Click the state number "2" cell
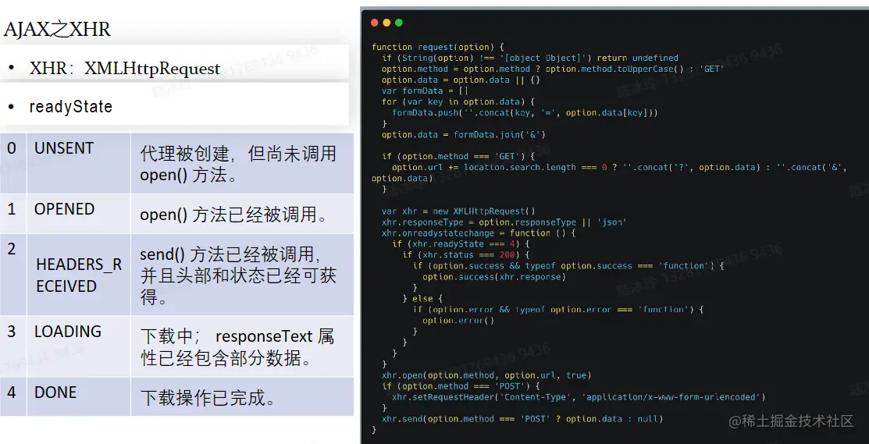869x444 pixels. (12, 275)
